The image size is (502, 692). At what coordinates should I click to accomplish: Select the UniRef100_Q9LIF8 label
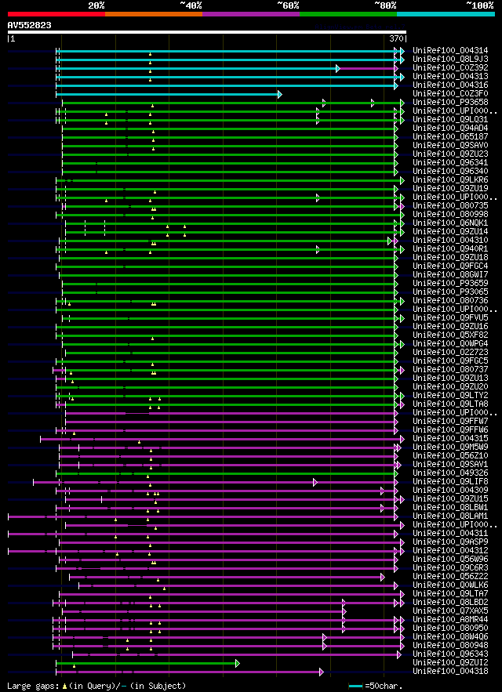tap(450, 481)
